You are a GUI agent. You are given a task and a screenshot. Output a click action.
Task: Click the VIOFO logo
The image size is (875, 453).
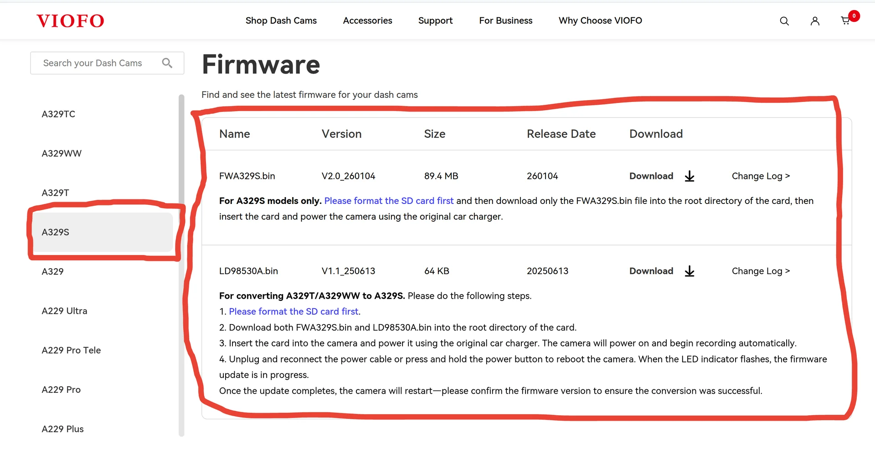[x=70, y=21]
